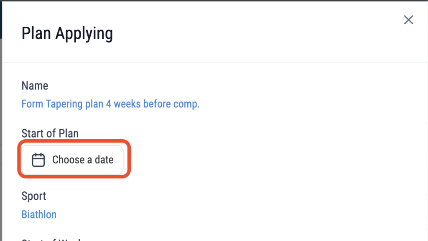Follow the Biathlon sport link

click(39, 215)
